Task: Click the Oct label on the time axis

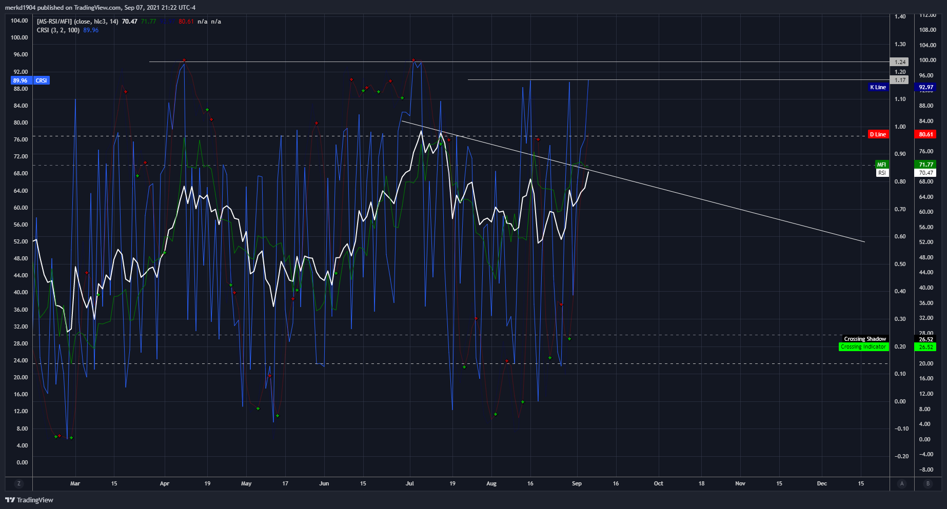Action: (658, 483)
